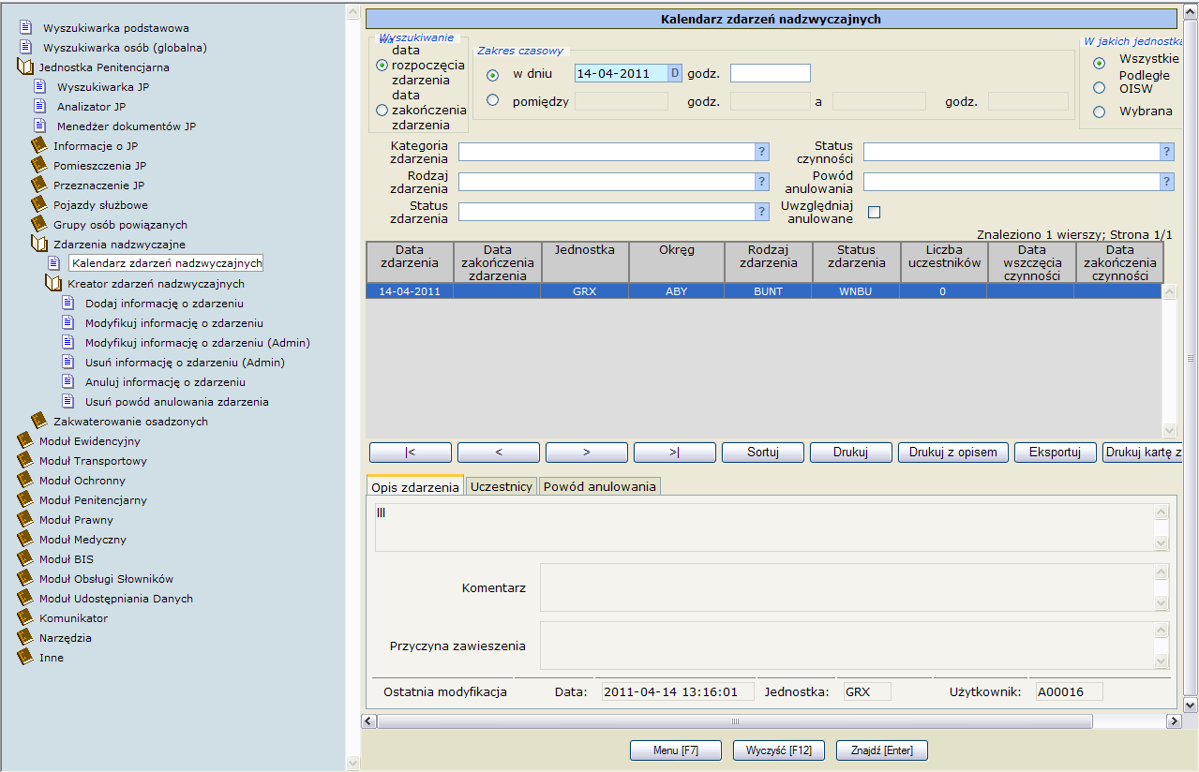Click the book icon beside Moduł Medyczny
1199x772 pixels.
pos(25,539)
